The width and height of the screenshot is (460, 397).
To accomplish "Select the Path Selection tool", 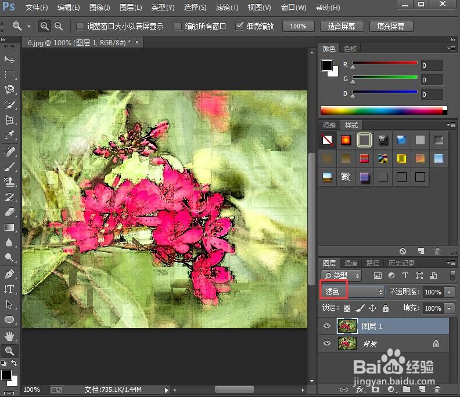I will [x=9, y=304].
